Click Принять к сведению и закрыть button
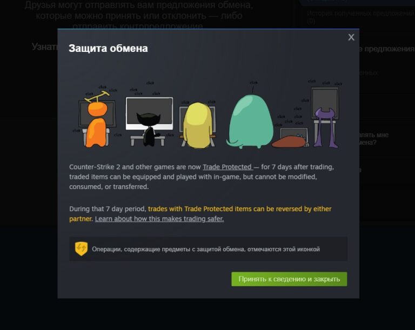Image resolution: width=415 pixels, height=330 pixels. (x=289, y=279)
